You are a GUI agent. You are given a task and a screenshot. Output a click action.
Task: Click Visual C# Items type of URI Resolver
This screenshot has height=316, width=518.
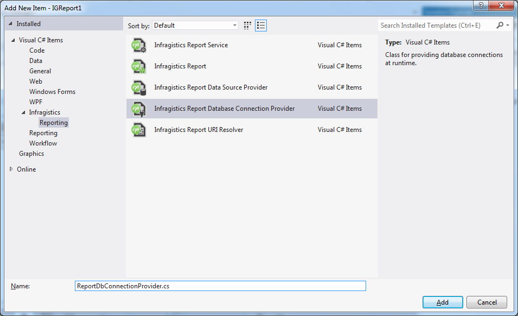[x=340, y=130]
